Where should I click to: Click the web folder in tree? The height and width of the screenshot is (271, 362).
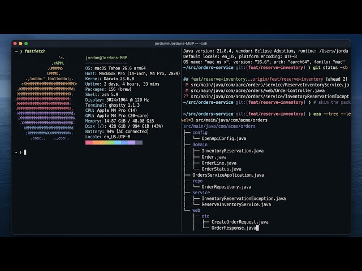(196, 210)
